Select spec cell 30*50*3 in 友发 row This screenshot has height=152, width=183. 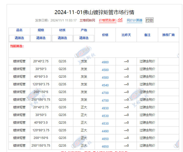41,69
